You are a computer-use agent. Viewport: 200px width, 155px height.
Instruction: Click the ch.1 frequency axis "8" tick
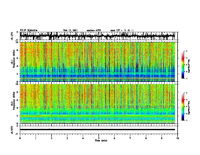click(x=18, y=50)
